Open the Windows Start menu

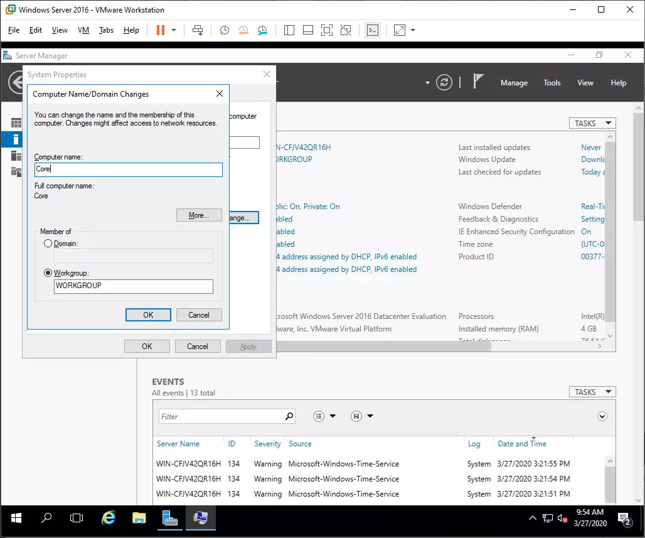[16, 518]
